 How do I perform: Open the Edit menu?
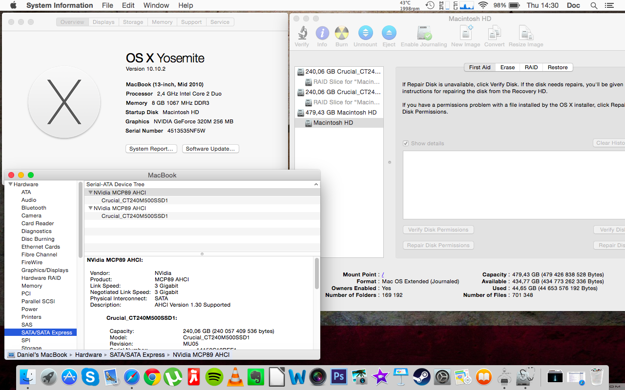point(128,5)
